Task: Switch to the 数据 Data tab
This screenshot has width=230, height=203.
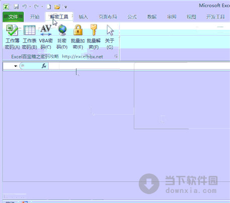Action: (151, 17)
